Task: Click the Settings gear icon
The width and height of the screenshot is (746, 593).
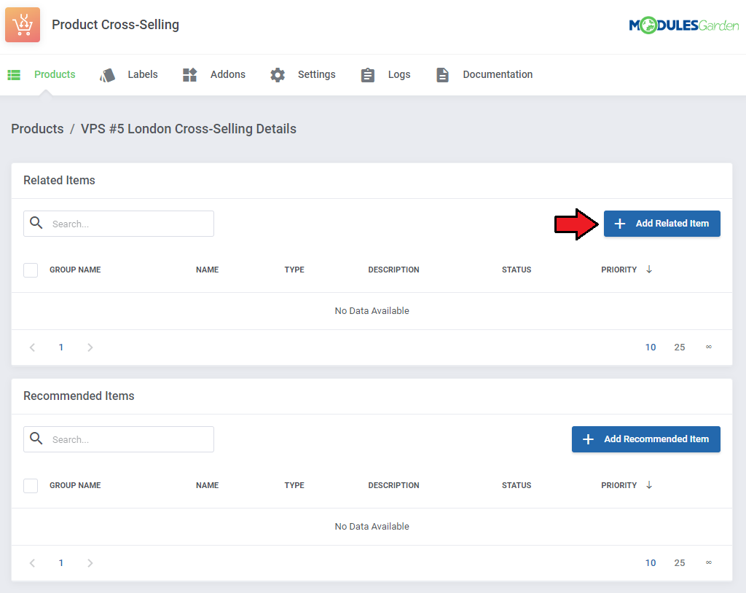Action: 278,75
